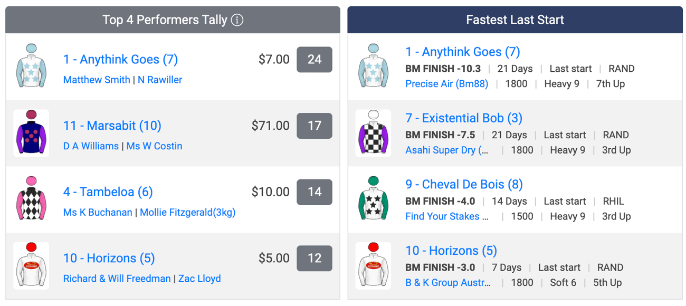Open Richard & Will Freedman trainer link
The width and height of the screenshot is (686, 306).
[x=117, y=279]
